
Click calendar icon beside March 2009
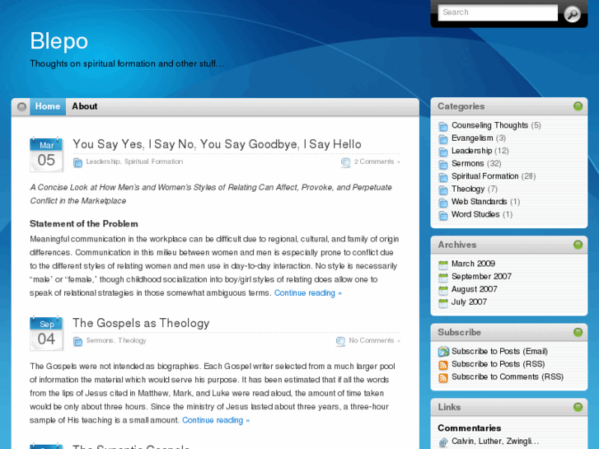(443, 264)
